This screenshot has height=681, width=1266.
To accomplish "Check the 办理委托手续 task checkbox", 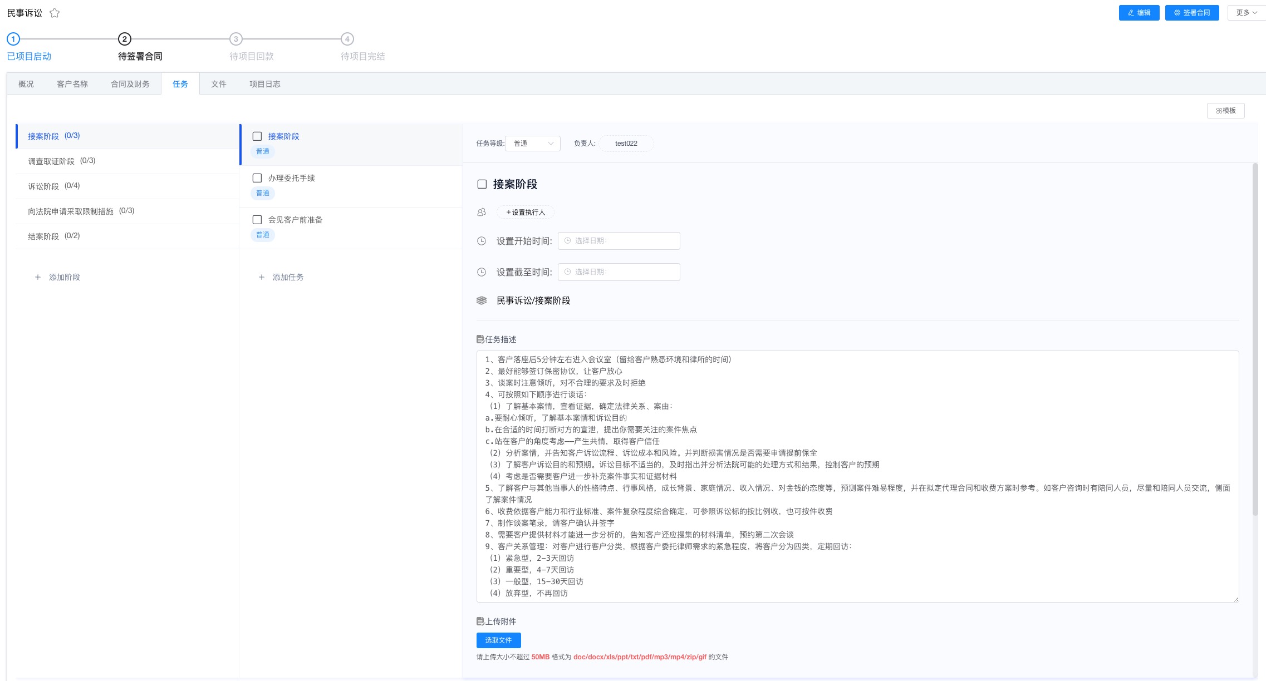I will tap(257, 178).
